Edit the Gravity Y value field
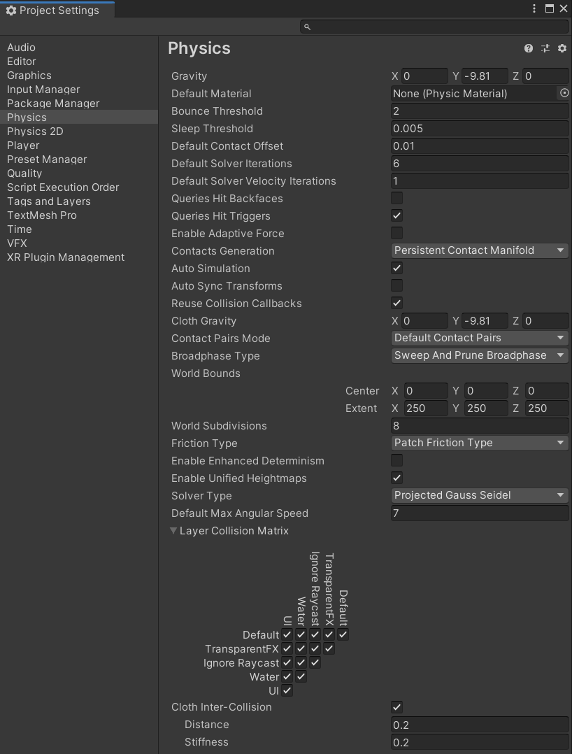 pyautogui.click(x=485, y=76)
